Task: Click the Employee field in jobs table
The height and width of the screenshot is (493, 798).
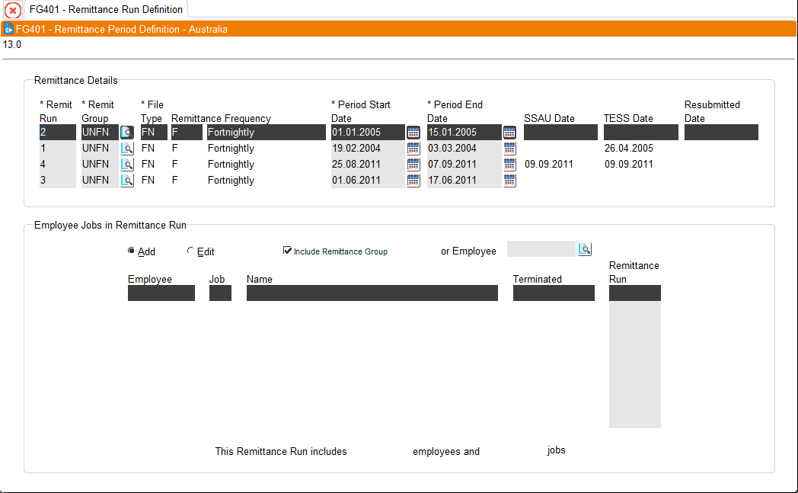Action: pyautogui.click(x=161, y=293)
